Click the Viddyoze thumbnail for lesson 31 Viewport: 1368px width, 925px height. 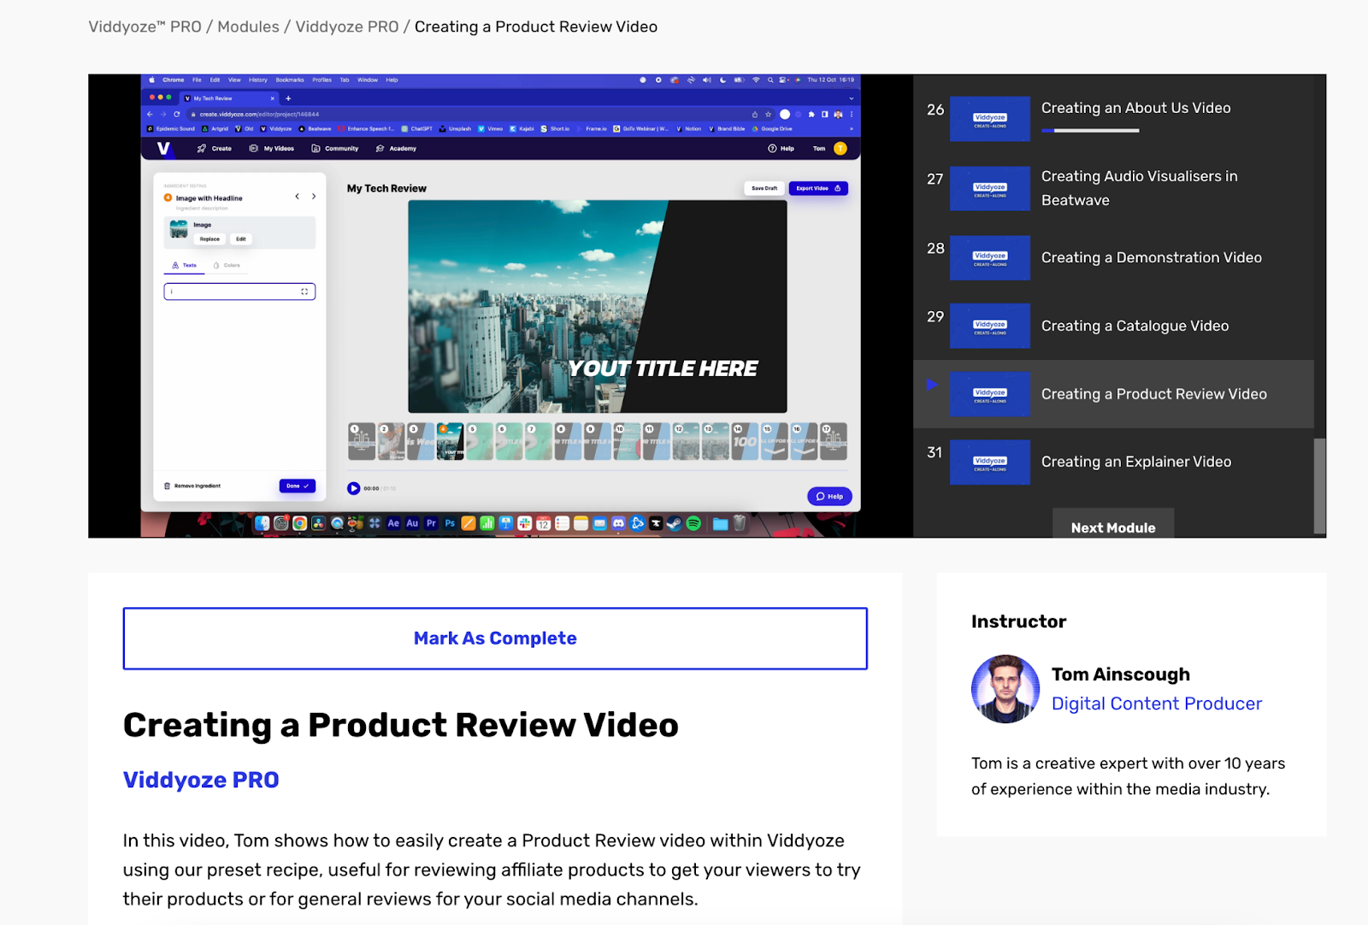pyautogui.click(x=990, y=462)
